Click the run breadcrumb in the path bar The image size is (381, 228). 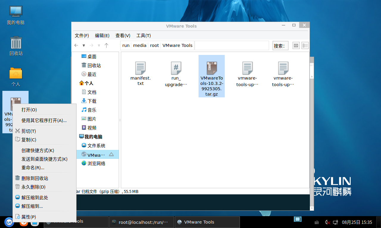click(x=126, y=45)
